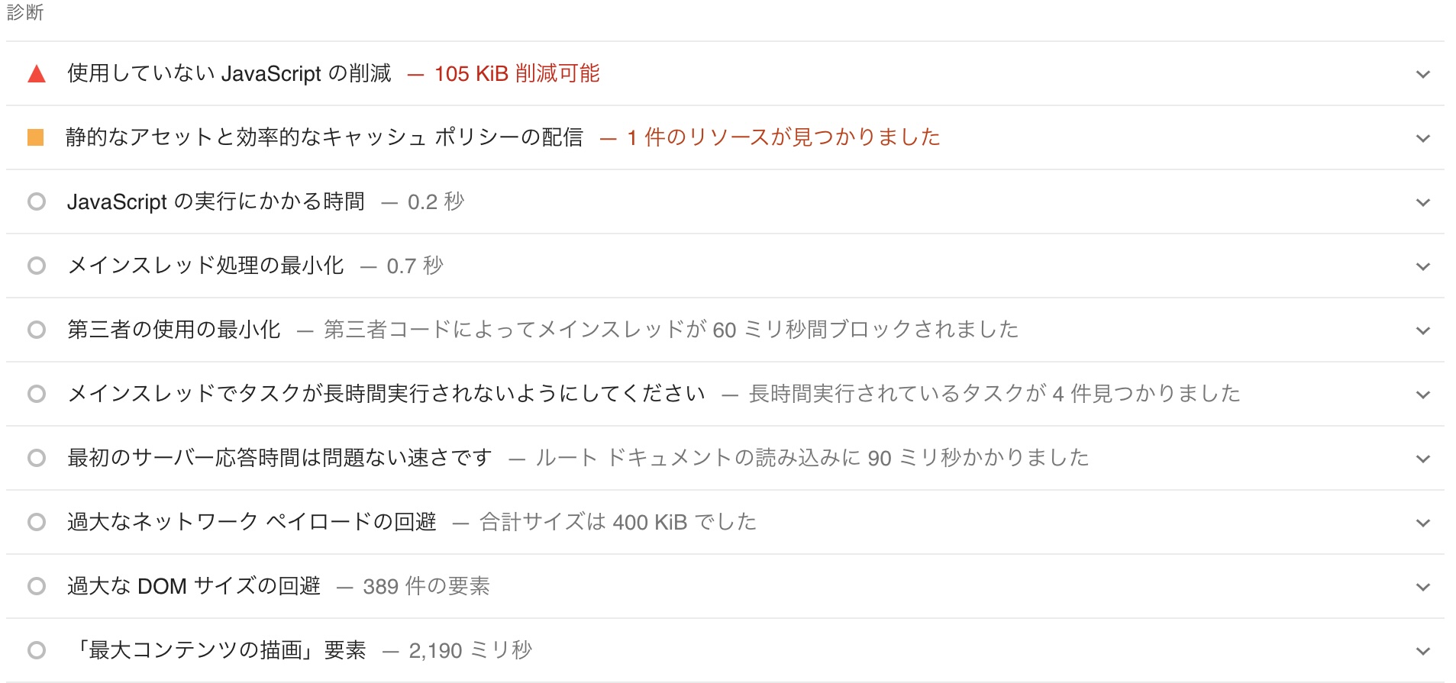Expand the JavaScript execution time chevron
Image resolution: width=1456 pixels, height=683 pixels.
pyautogui.click(x=1422, y=202)
